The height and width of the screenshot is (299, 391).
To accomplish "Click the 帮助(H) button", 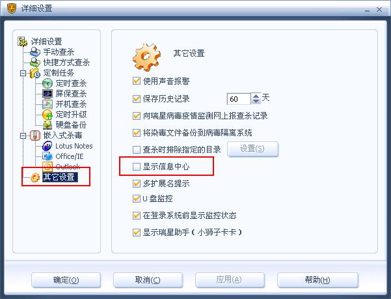I will click(x=317, y=280).
